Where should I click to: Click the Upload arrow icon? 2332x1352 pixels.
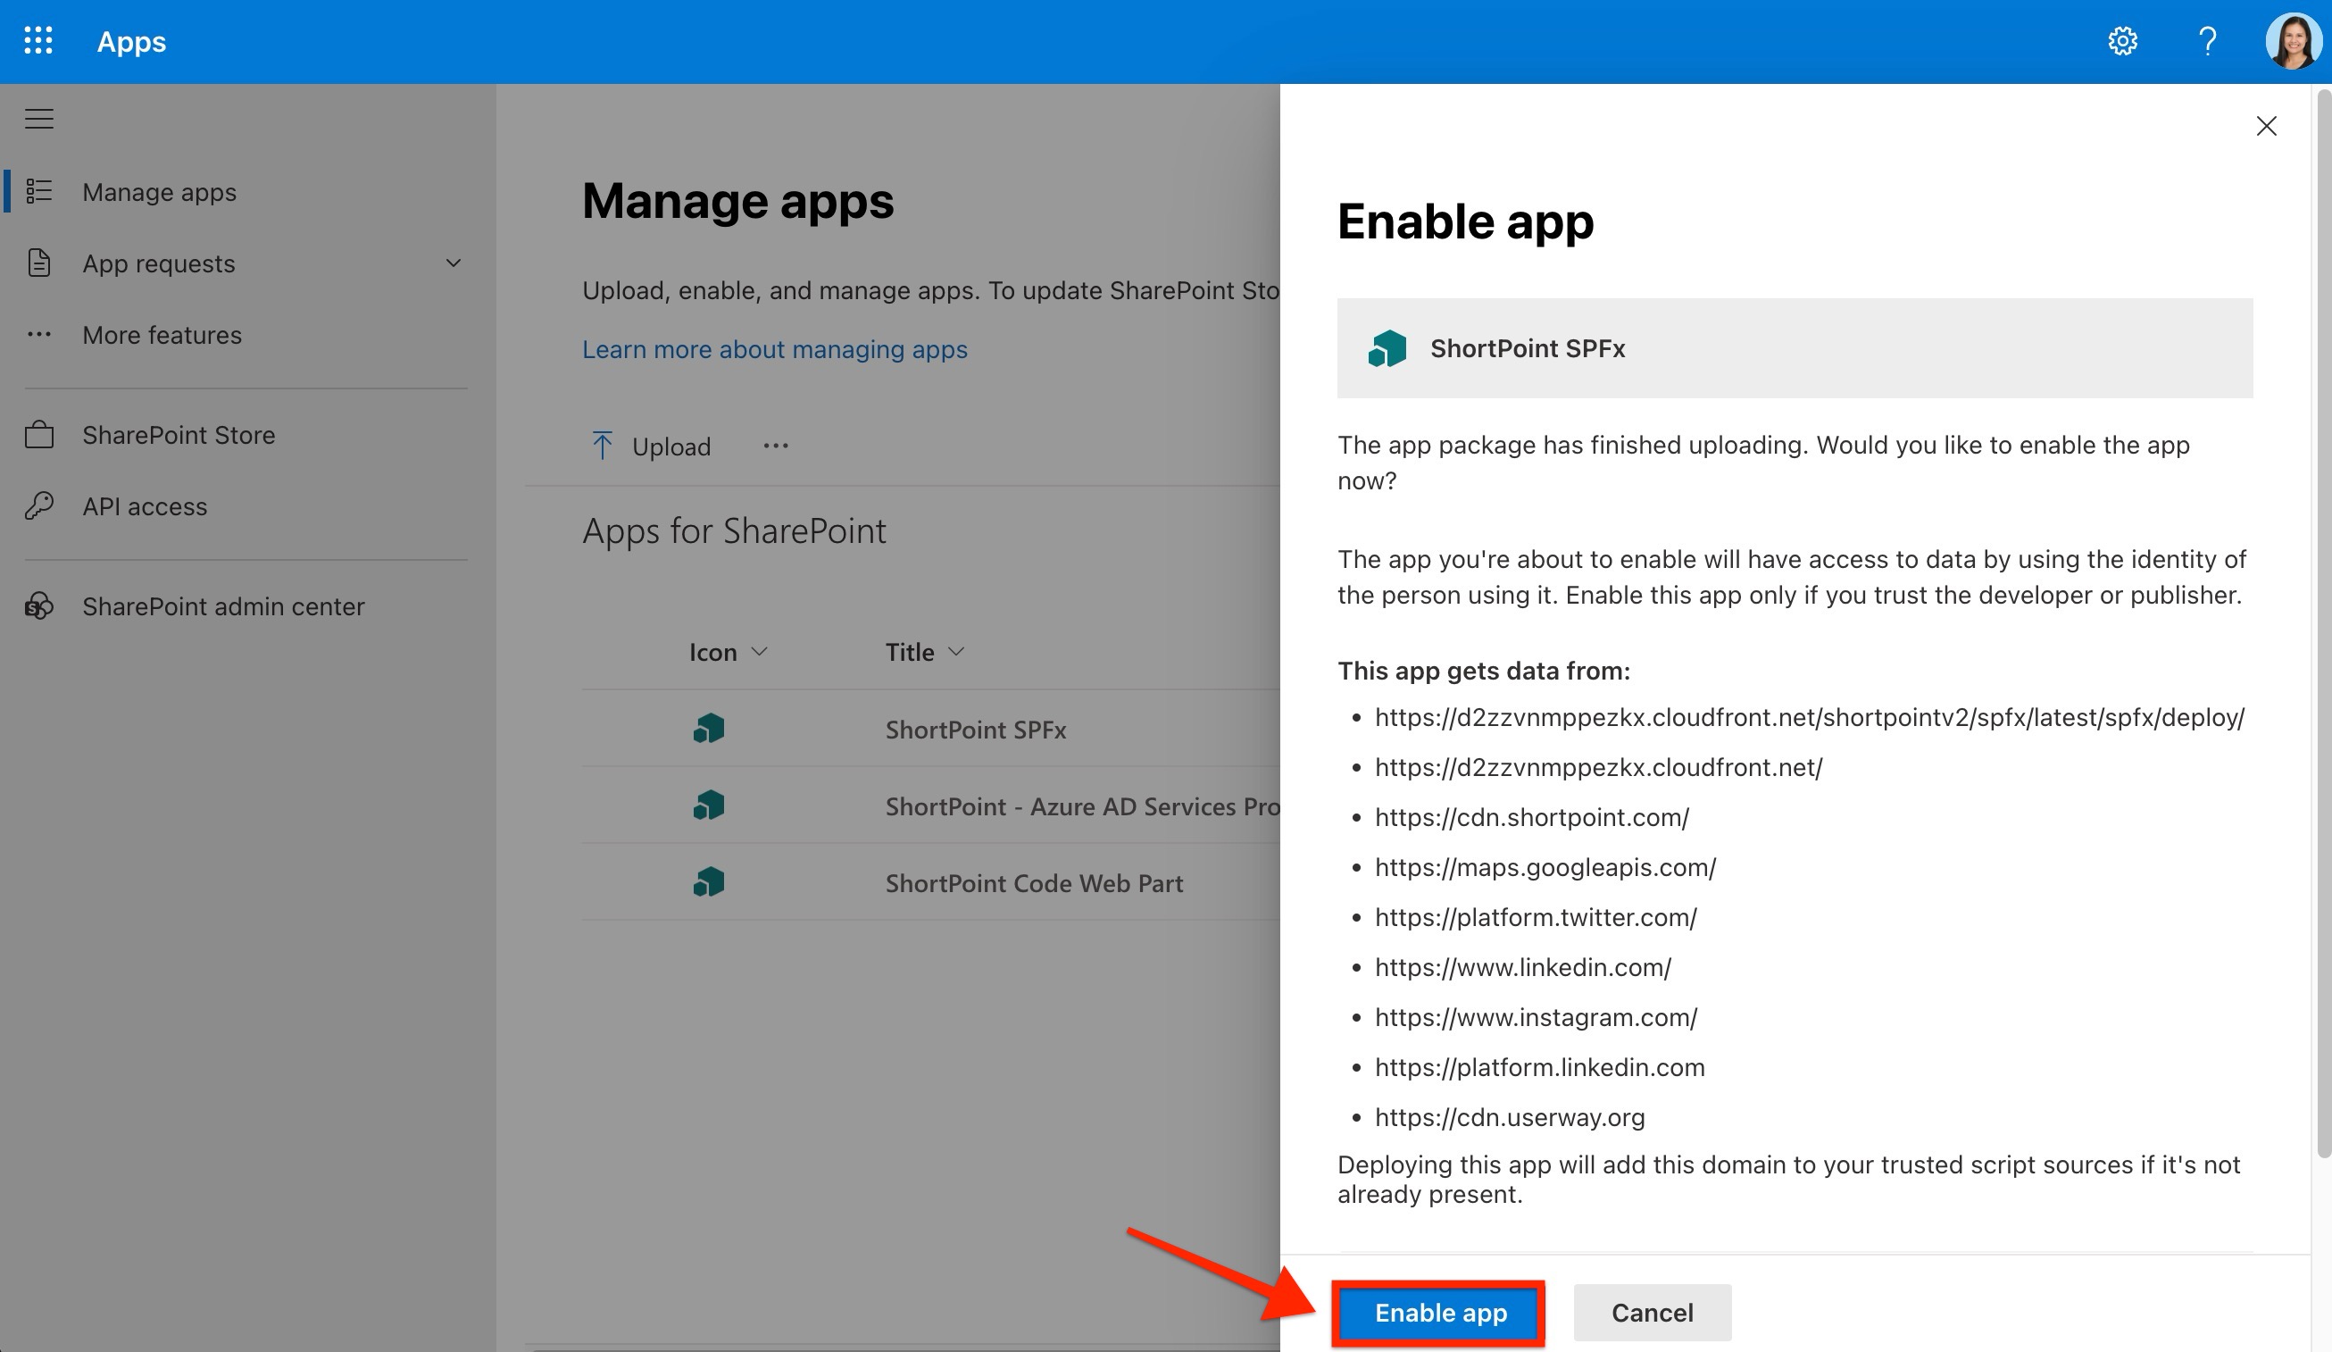(x=603, y=445)
